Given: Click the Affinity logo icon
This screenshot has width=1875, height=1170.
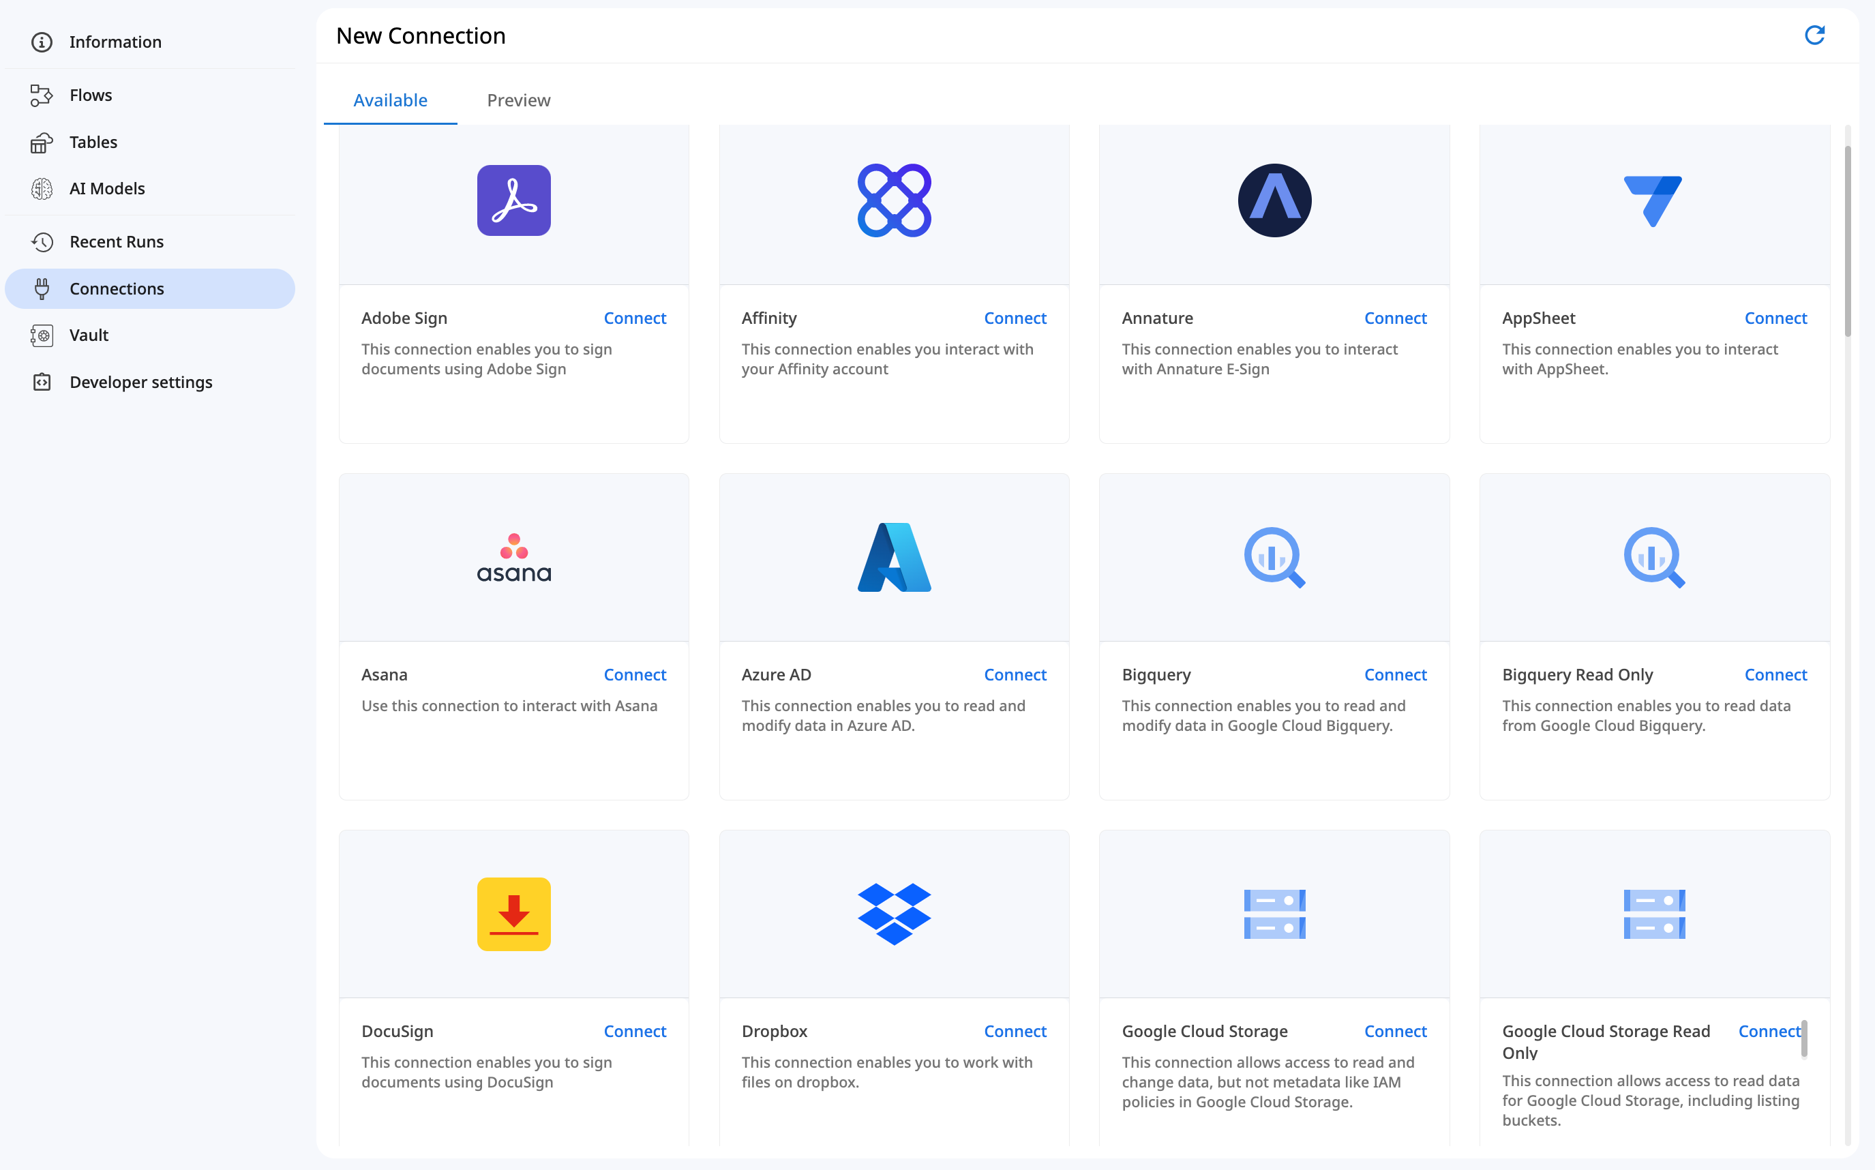Looking at the screenshot, I should (894, 200).
